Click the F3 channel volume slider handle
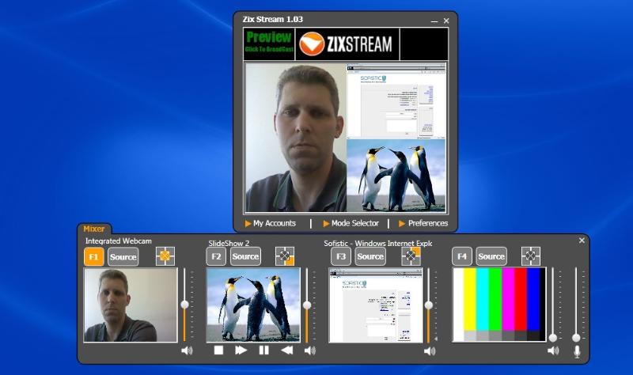 (429, 305)
